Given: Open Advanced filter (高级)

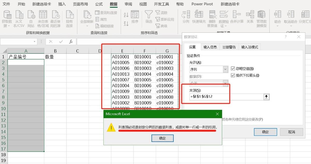Looking at the screenshot, I should click(x=161, y=26).
